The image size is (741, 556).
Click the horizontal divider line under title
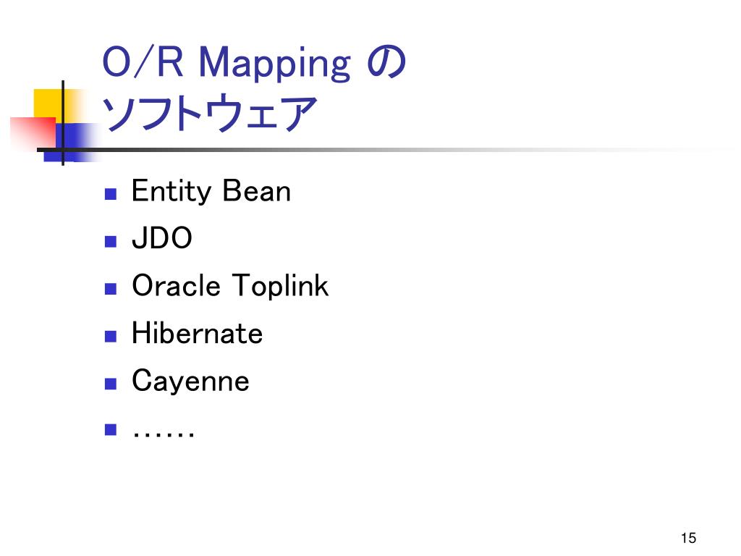378,150
